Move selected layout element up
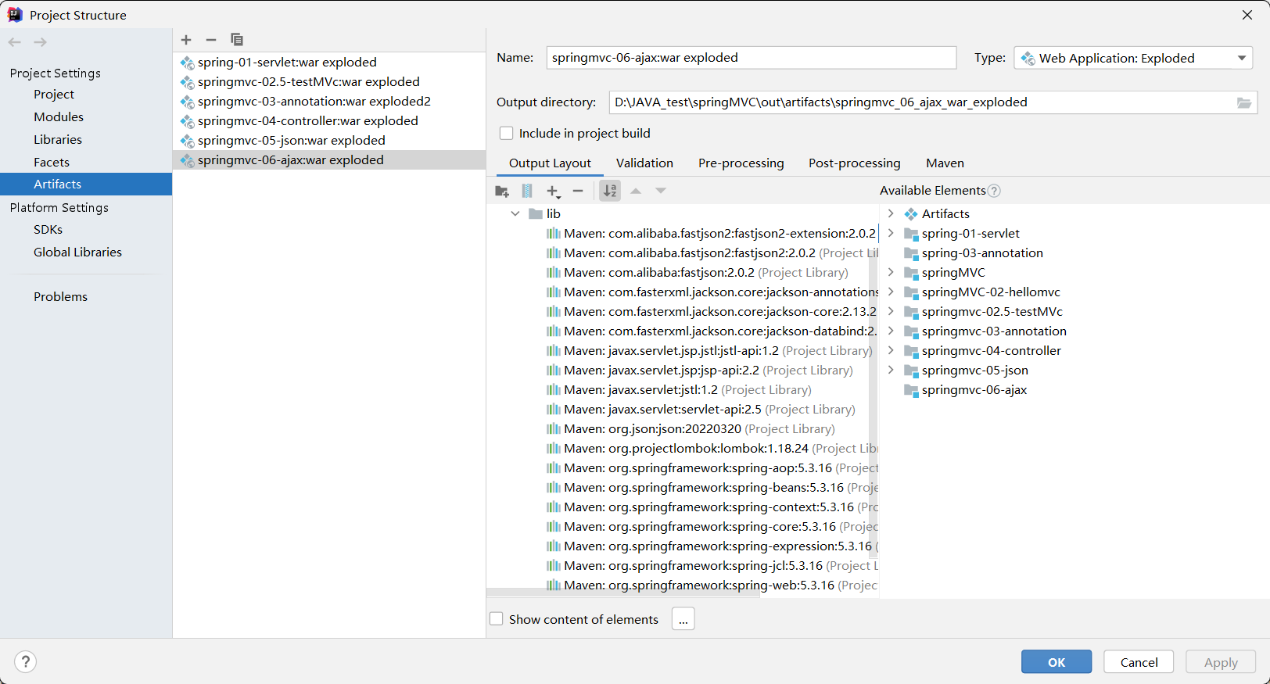Viewport: 1270px width, 684px height. 636,191
